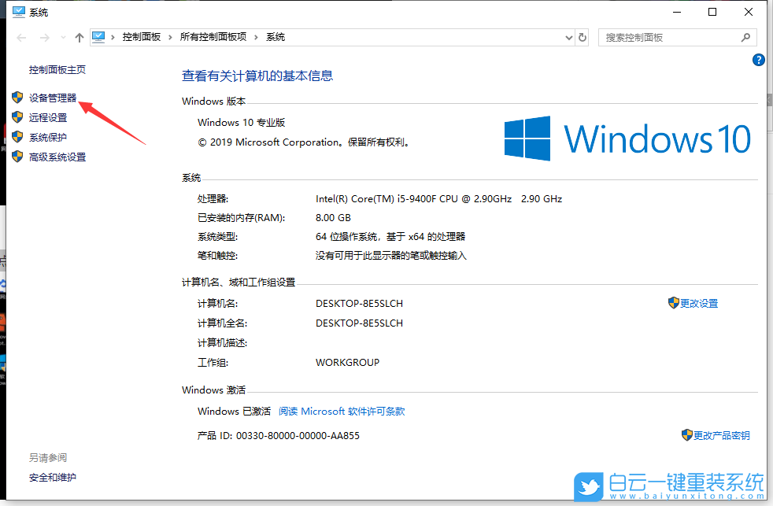Open the address bar dropdown chevron

point(568,36)
